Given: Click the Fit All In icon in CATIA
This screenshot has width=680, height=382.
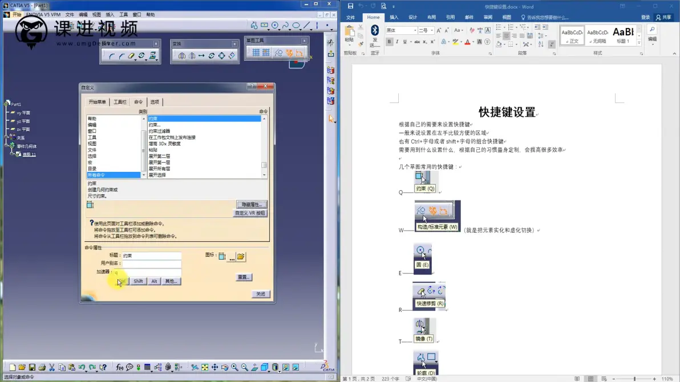Looking at the screenshot, I should click(205, 367).
